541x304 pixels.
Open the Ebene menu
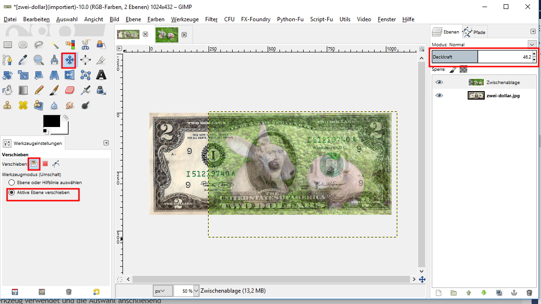tap(133, 19)
